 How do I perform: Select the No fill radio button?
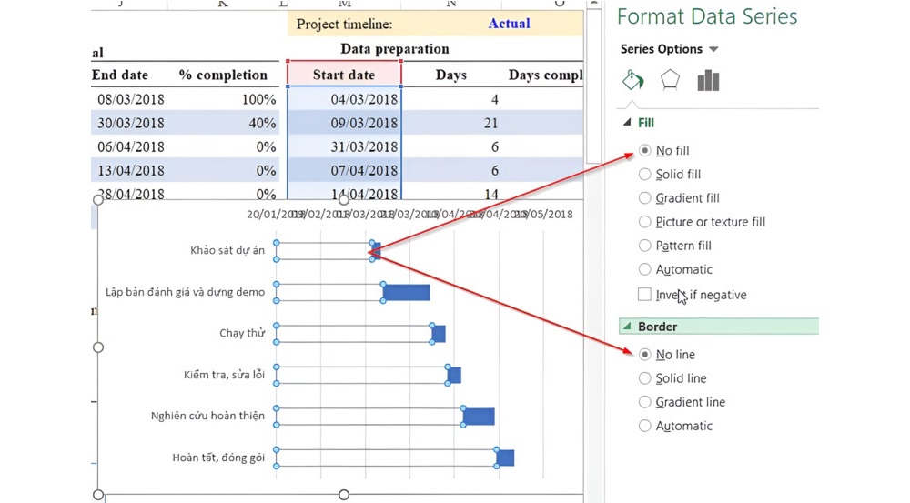[x=644, y=150]
